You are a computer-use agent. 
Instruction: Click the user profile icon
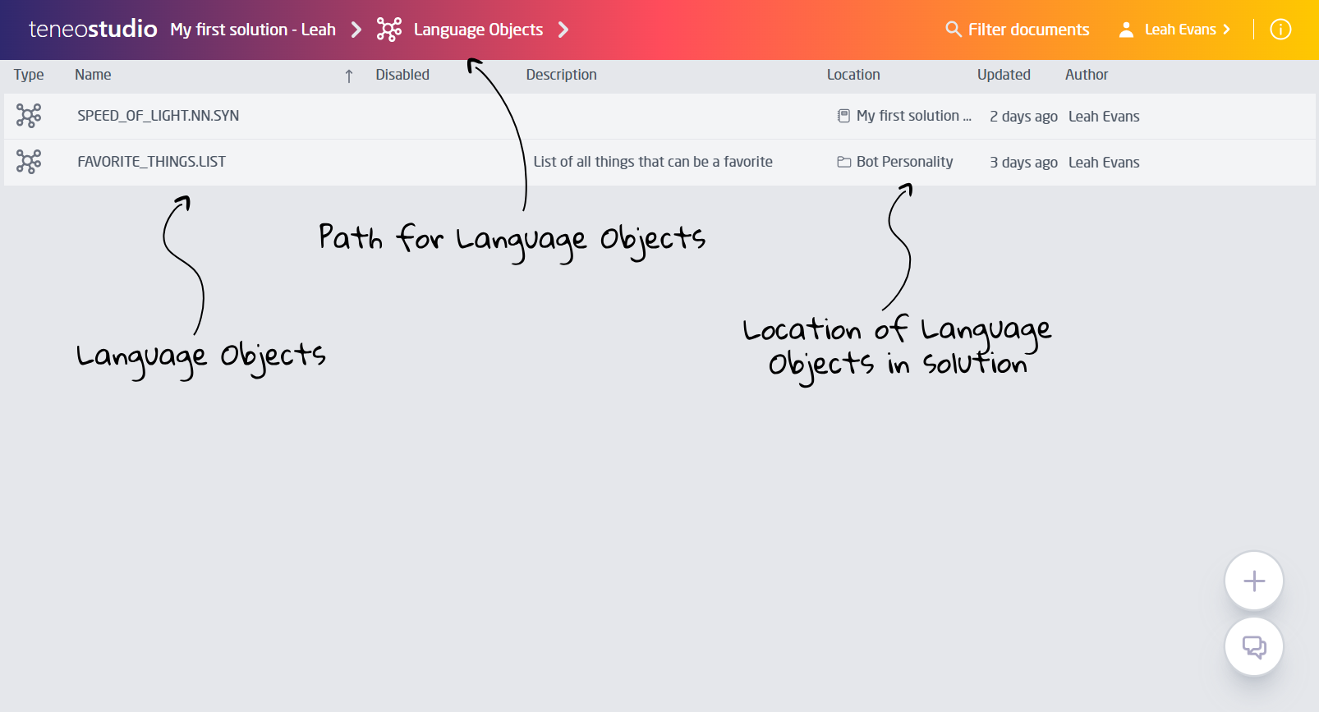(x=1126, y=30)
